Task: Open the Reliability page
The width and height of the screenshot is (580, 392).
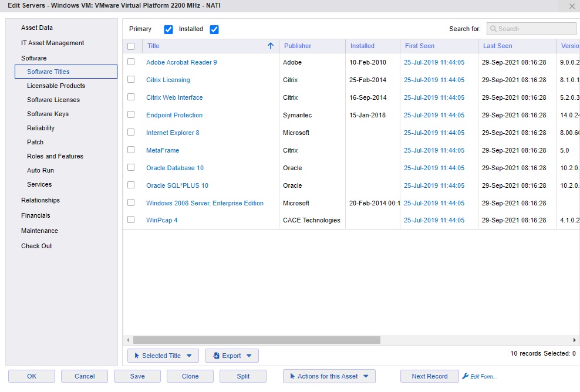Action: (x=41, y=128)
